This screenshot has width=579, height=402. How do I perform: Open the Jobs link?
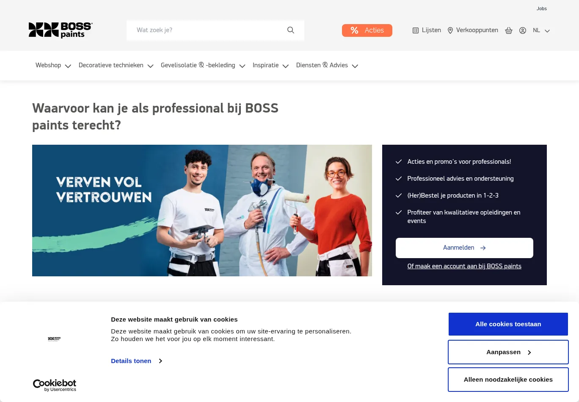(542, 8)
